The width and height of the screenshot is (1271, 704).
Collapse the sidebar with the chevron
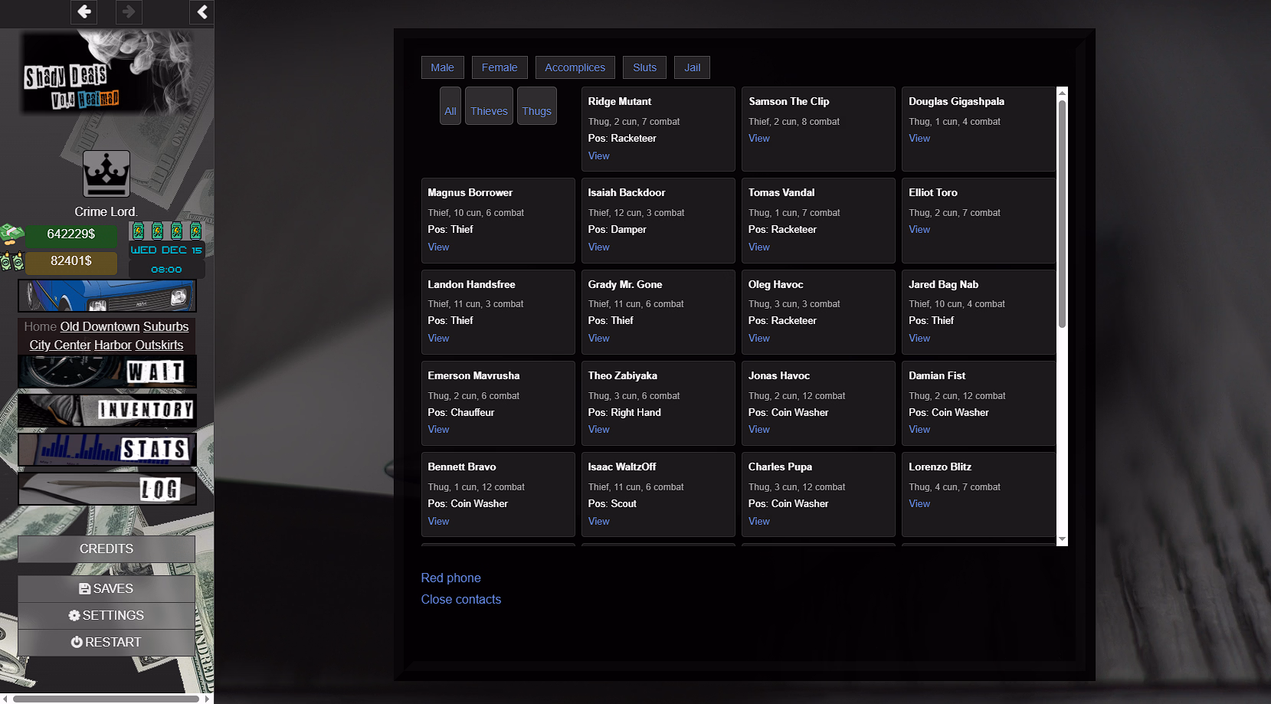point(201,12)
